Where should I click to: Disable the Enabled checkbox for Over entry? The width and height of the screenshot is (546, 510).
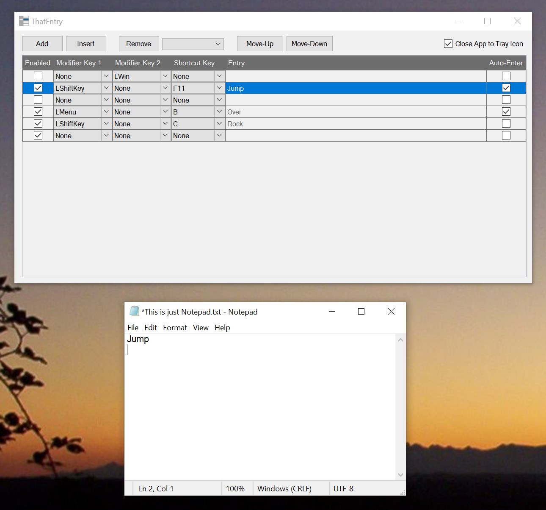point(38,112)
